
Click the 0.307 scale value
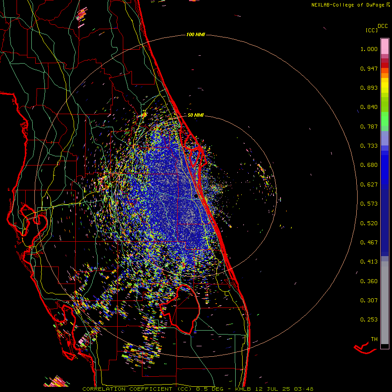click(369, 301)
